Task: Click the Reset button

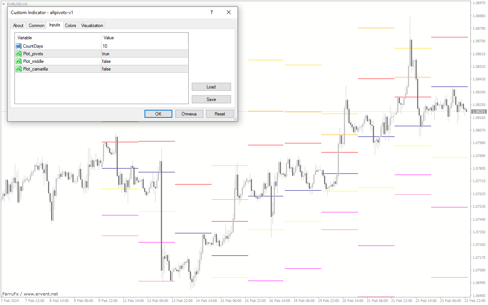Action: tap(220, 114)
